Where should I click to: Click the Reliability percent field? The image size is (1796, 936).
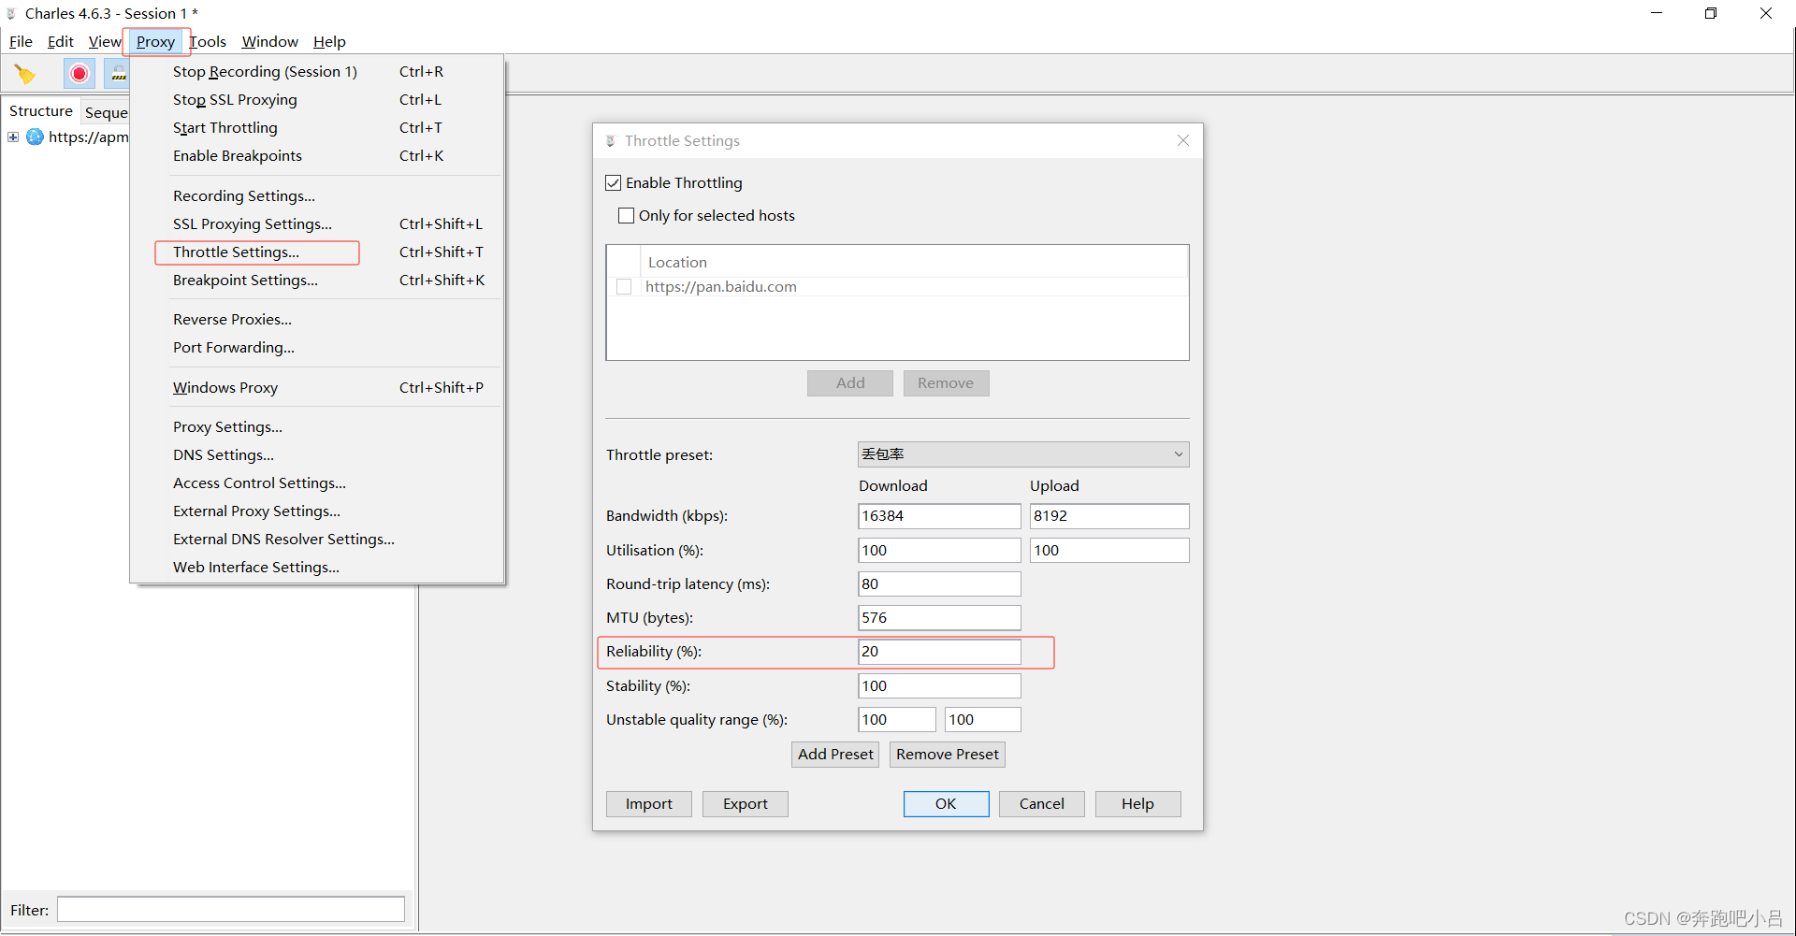[x=939, y=652]
